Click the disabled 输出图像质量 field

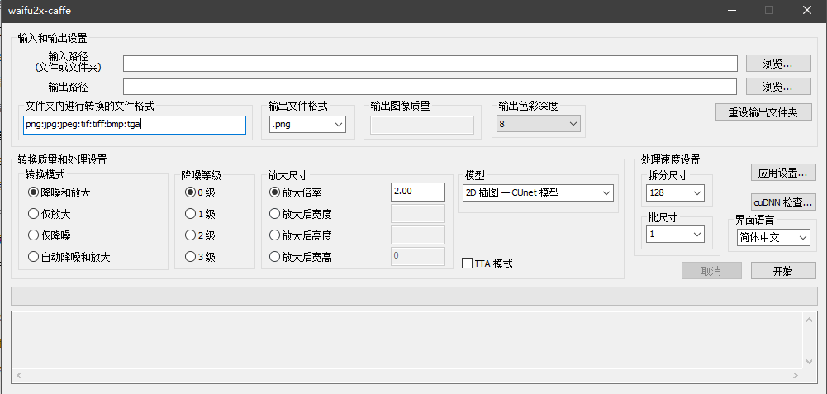pos(422,125)
